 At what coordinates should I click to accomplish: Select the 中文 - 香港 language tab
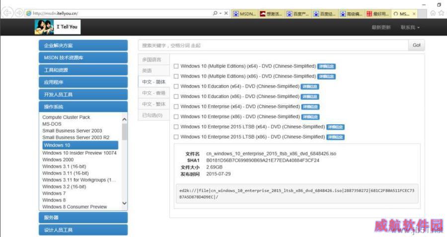[x=153, y=93]
